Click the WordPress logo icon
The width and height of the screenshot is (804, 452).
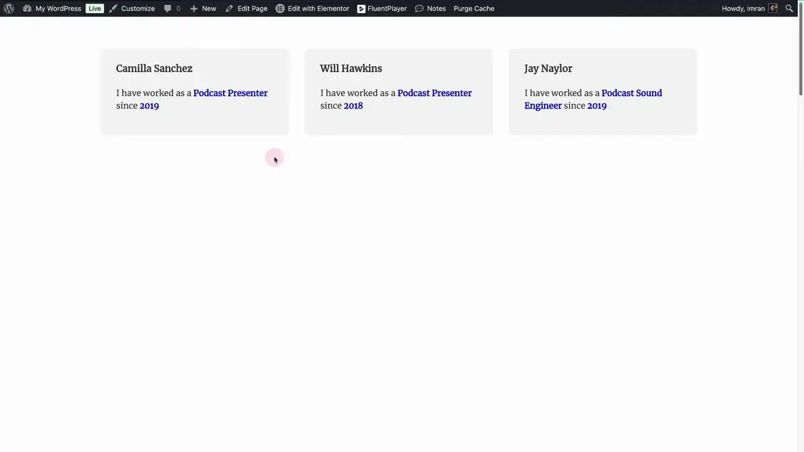(x=9, y=8)
